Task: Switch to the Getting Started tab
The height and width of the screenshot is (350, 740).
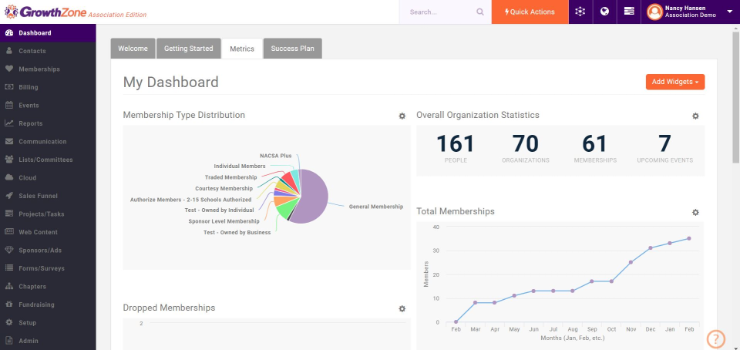Action: coord(188,48)
